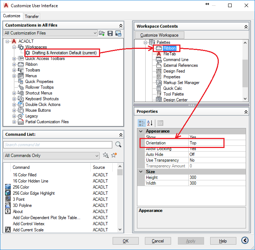Viewport: 255px width, 250px height.
Task: Click the Height value 300
Action: [217, 177]
